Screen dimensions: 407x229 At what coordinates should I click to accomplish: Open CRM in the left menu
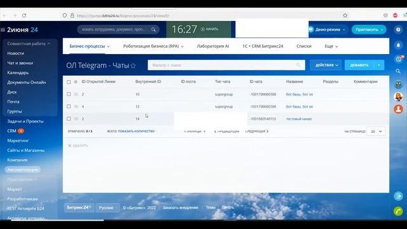11,131
